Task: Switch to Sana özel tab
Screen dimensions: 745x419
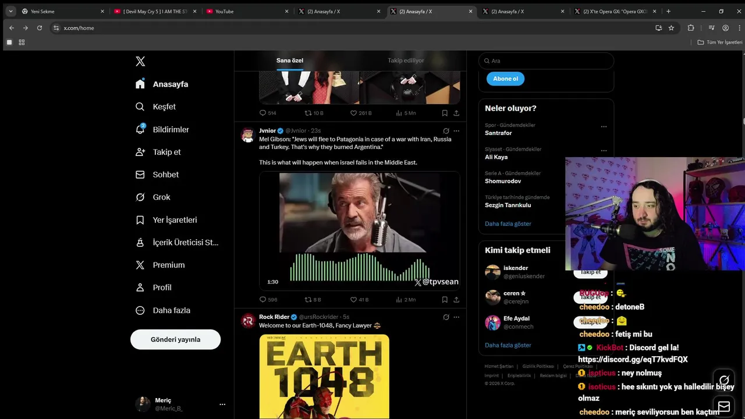Action: pos(290,61)
